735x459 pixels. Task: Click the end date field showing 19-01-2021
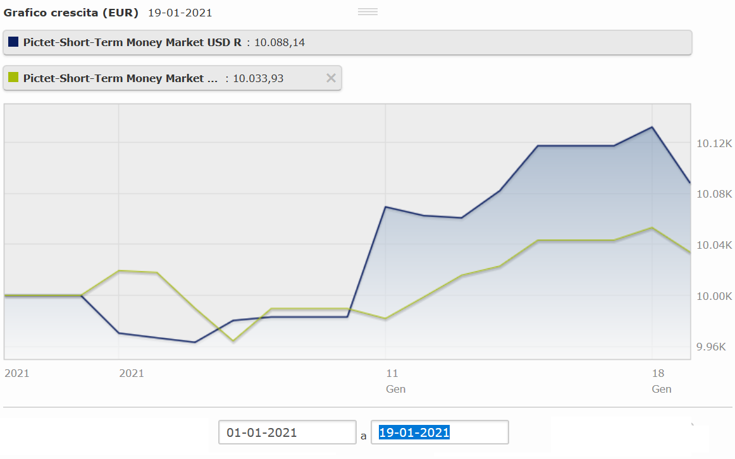pyautogui.click(x=440, y=432)
